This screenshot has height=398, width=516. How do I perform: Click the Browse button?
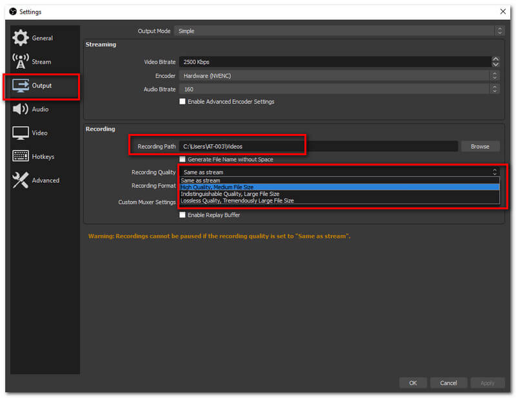[480, 147]
